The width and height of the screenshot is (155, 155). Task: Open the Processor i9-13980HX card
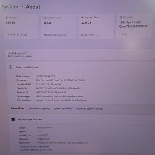click(x=134, y=26)
